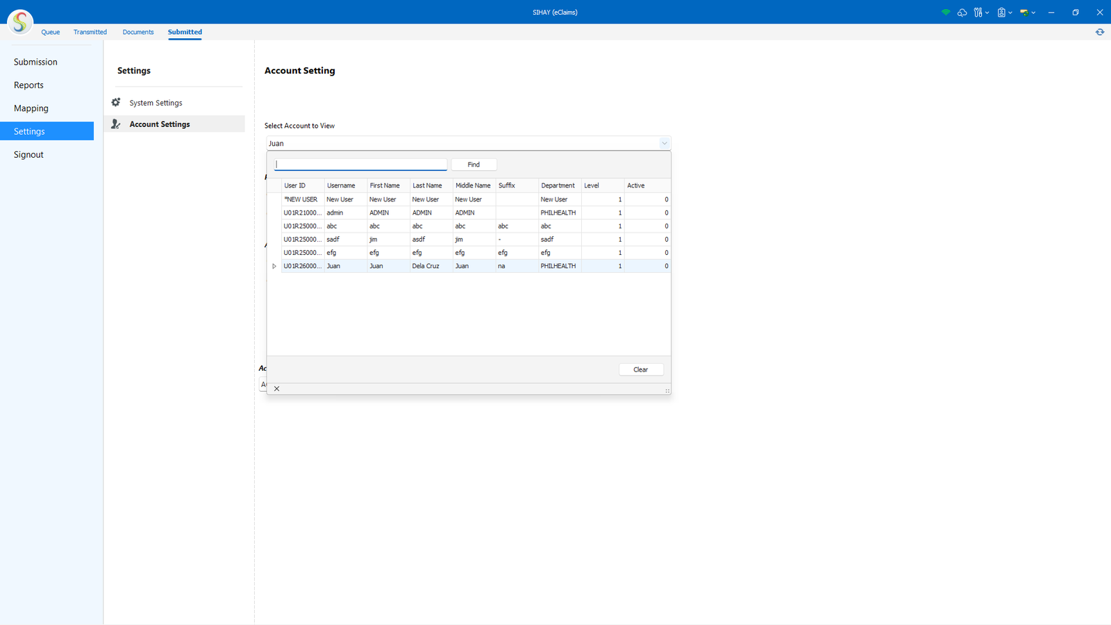1111x625 pixels.
Task: Collapse the Select Account to View dropdown
Action: click(x=664, y=144)
